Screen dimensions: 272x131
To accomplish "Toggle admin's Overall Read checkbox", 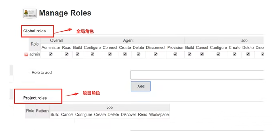I will coord(67,54).
